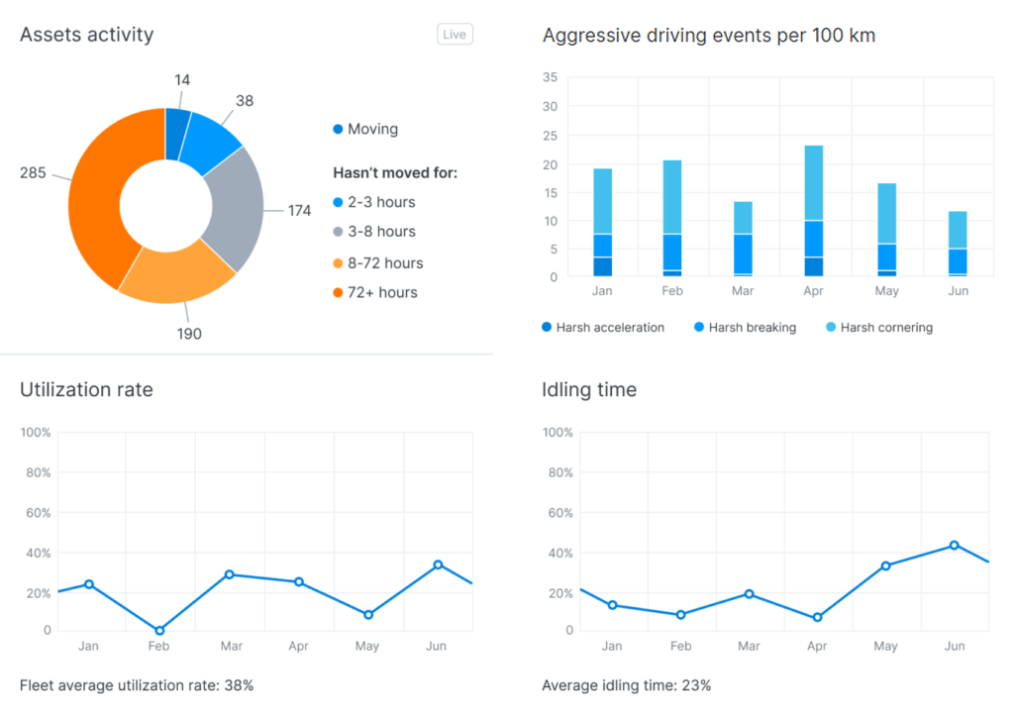Screen dimensions: 1014x717
Task: Click the Mar data point on Utilization rate
Action: (229, 574)
